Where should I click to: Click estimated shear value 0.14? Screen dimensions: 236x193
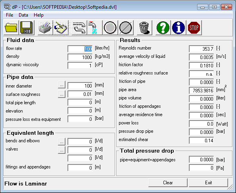click(x=201, y=140)
